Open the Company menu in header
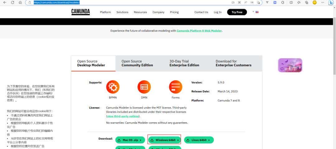The width and height of the screenshot is (336, 149). (x=158, y=12)
